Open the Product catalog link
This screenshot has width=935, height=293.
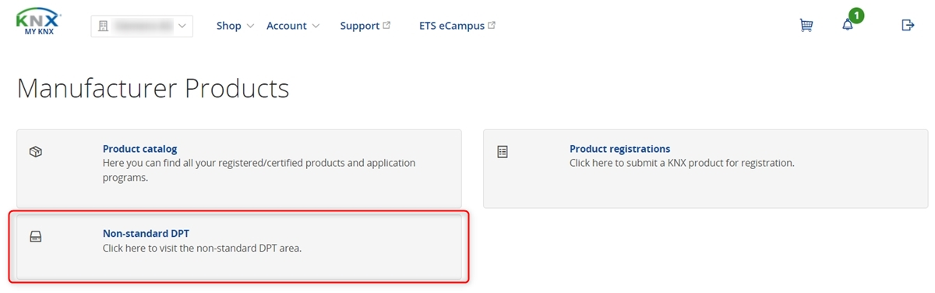(140, 149)
